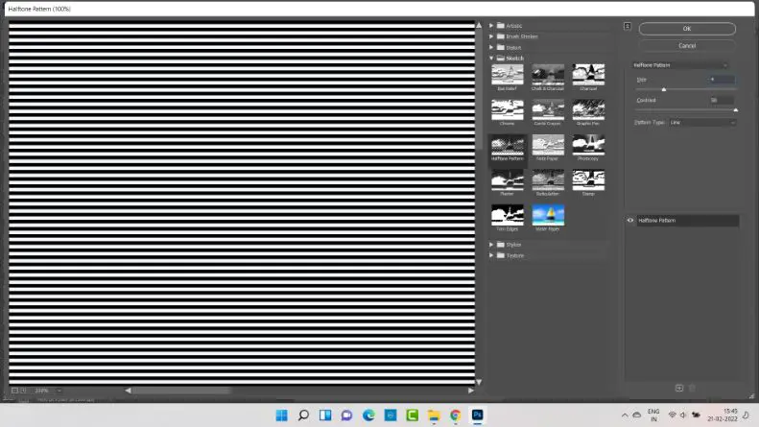This screenshot has width=759, height=427.
Task: Open Windows Start menu
Action: 281,415
